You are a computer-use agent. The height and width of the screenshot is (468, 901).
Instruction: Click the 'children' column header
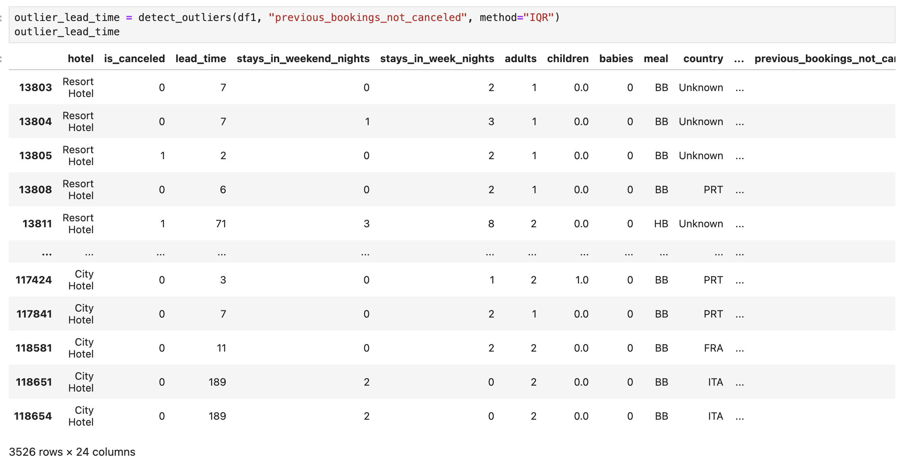567,59
